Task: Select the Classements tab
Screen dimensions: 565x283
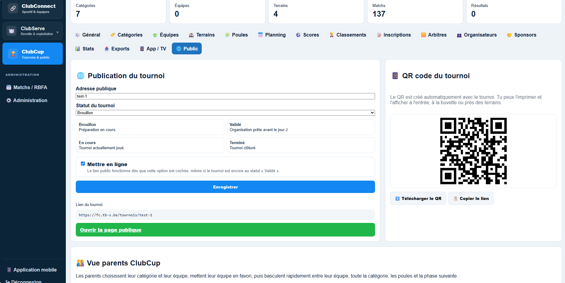Action: (x=348, y=35)
